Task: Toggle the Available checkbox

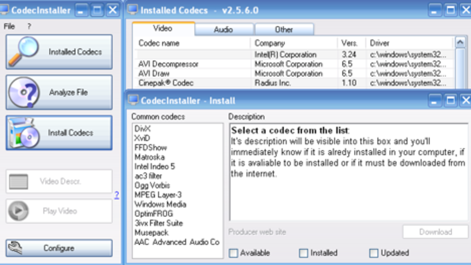Action: pyautogui.click(x=233, y=253)
